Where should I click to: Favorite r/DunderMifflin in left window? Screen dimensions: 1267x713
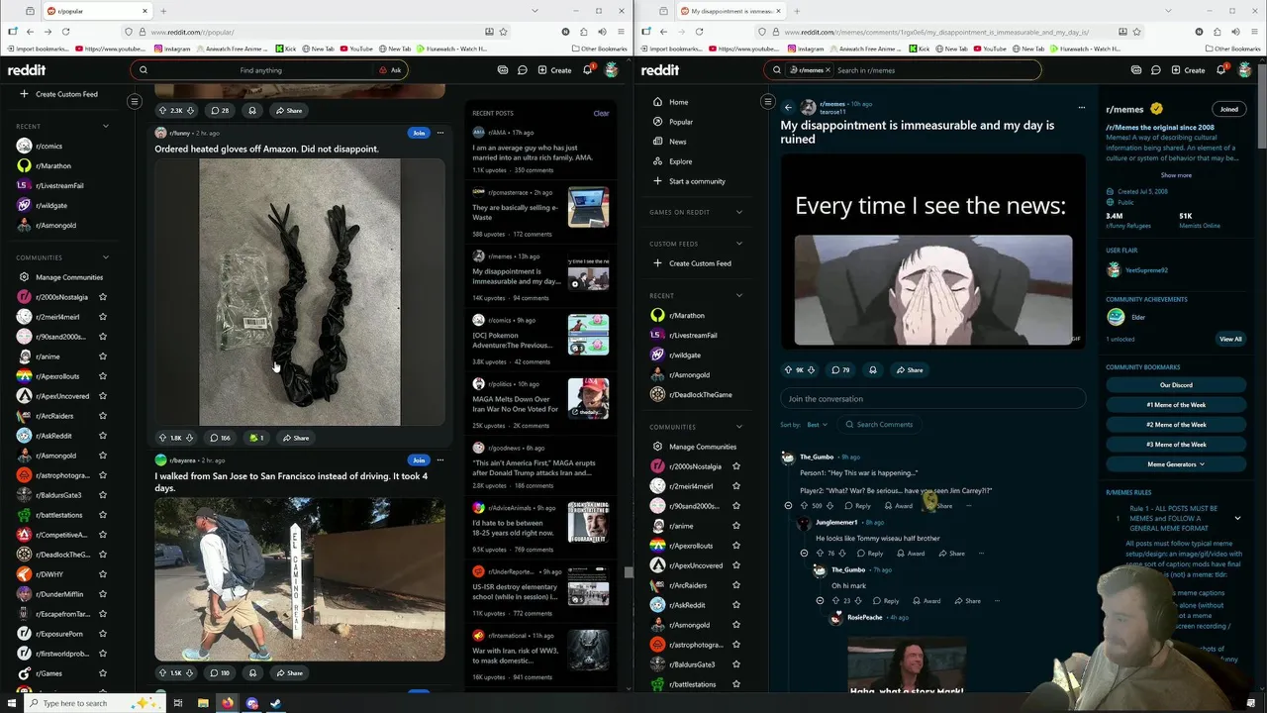(103, 594)
